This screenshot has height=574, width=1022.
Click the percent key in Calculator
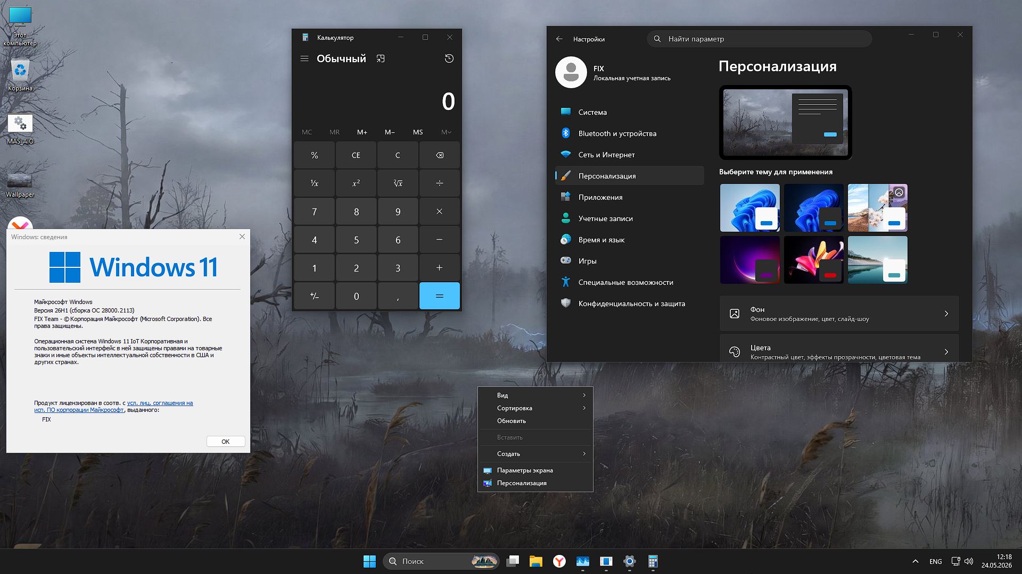pyautogui.click(x=314, y=155)
